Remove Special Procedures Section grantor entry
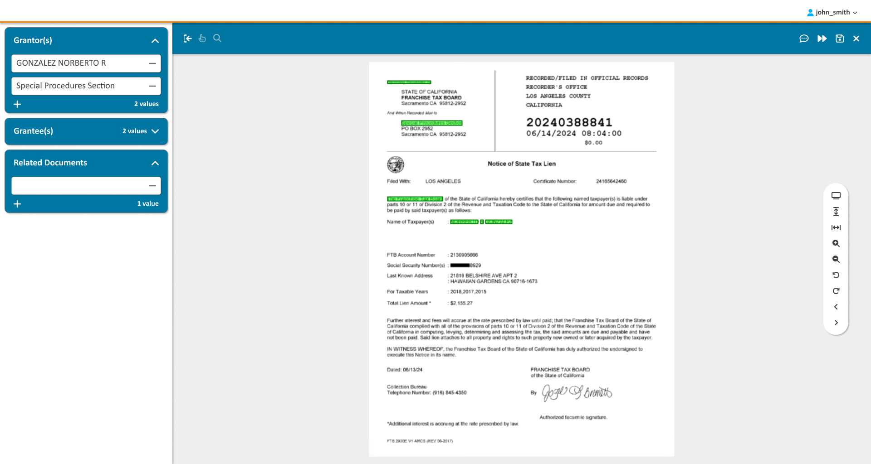 tap(152, 86)
